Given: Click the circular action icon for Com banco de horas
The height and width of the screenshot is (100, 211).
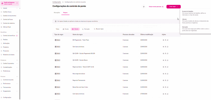Looking at the screenshot, I should (168, 94).
